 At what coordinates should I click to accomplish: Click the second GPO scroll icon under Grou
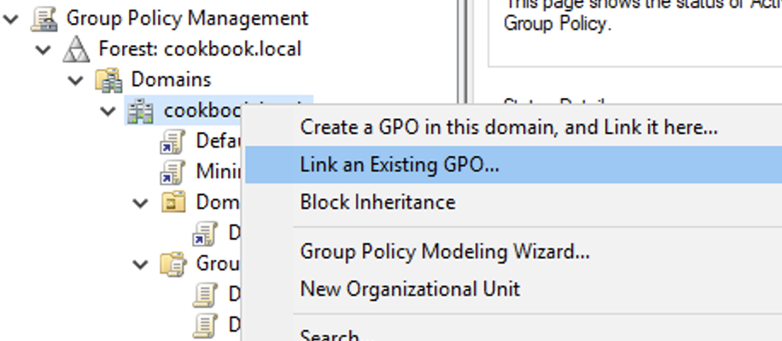click(x=205, y=325)
